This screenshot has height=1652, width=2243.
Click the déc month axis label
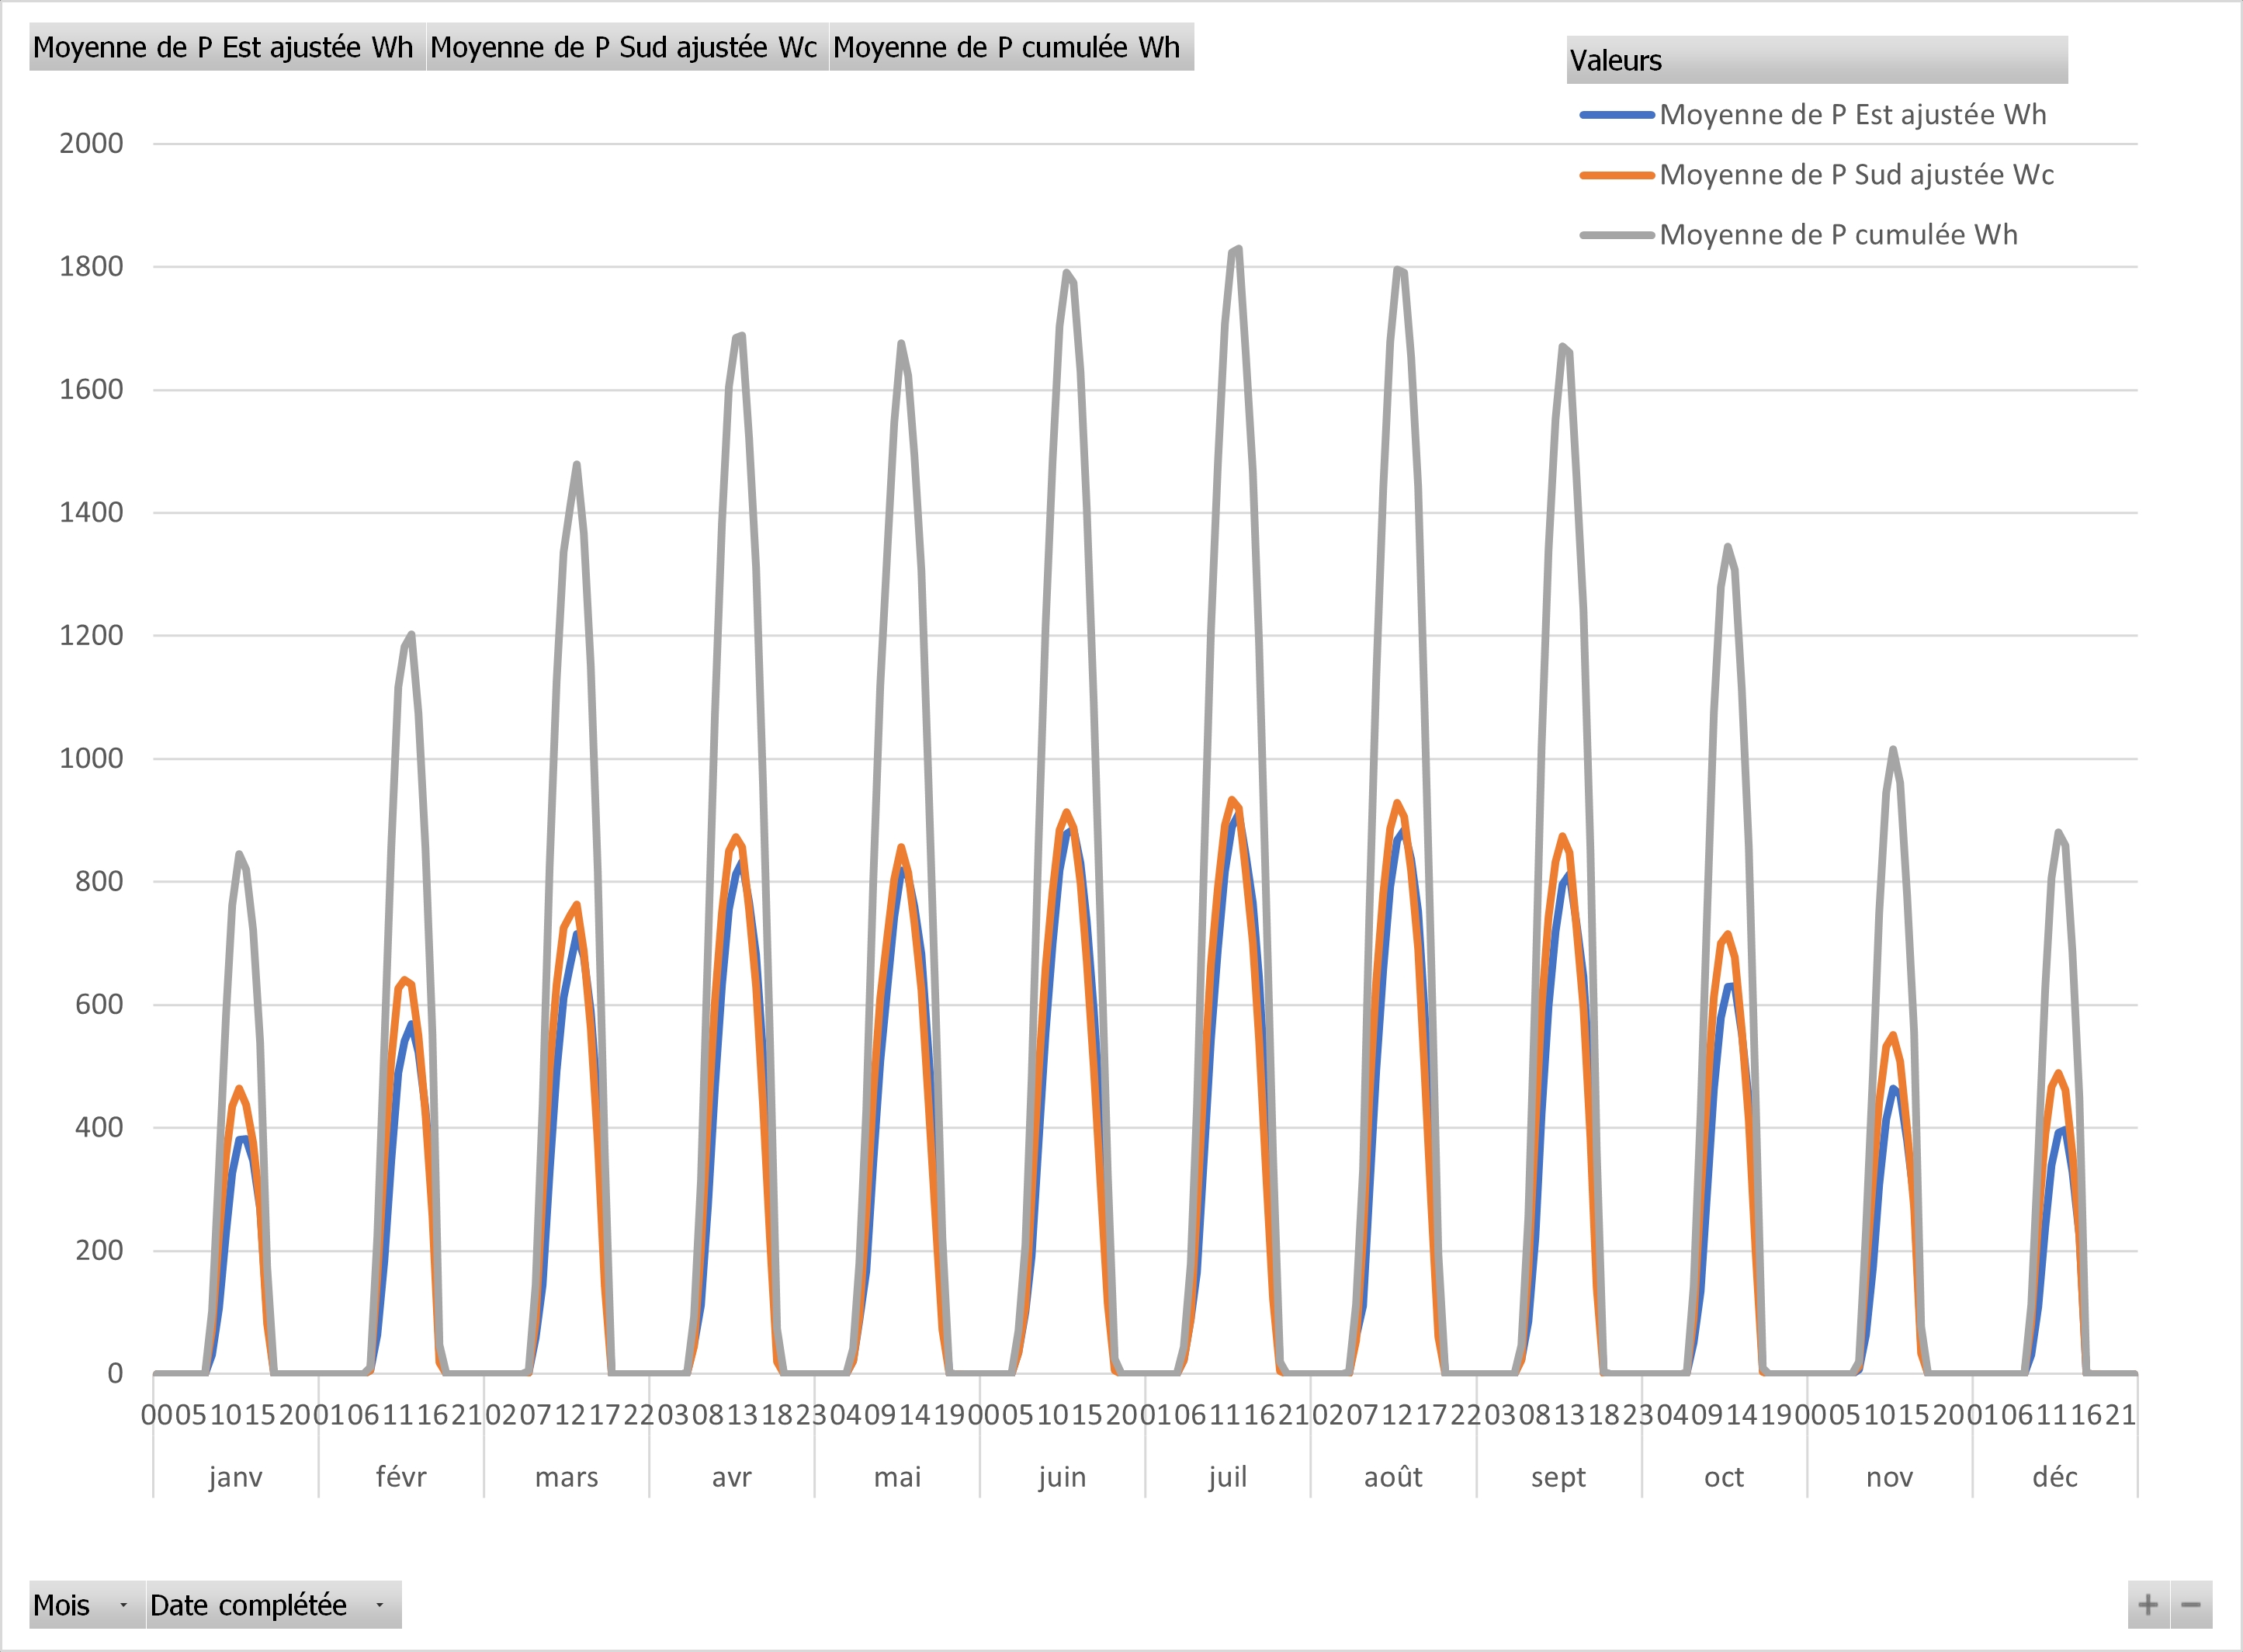[2054, 1477]
